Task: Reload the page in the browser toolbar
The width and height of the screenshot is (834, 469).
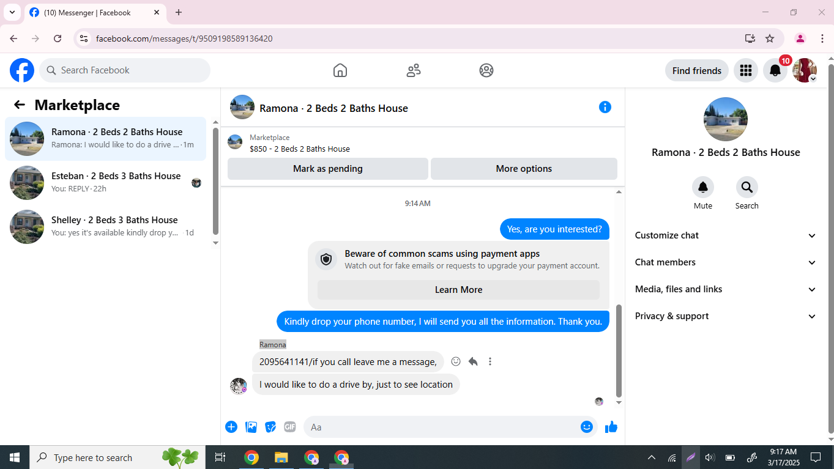Action: click(58, 39)
